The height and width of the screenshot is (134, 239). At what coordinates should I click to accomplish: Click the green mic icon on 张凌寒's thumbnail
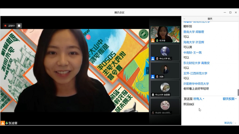(157, 40)
